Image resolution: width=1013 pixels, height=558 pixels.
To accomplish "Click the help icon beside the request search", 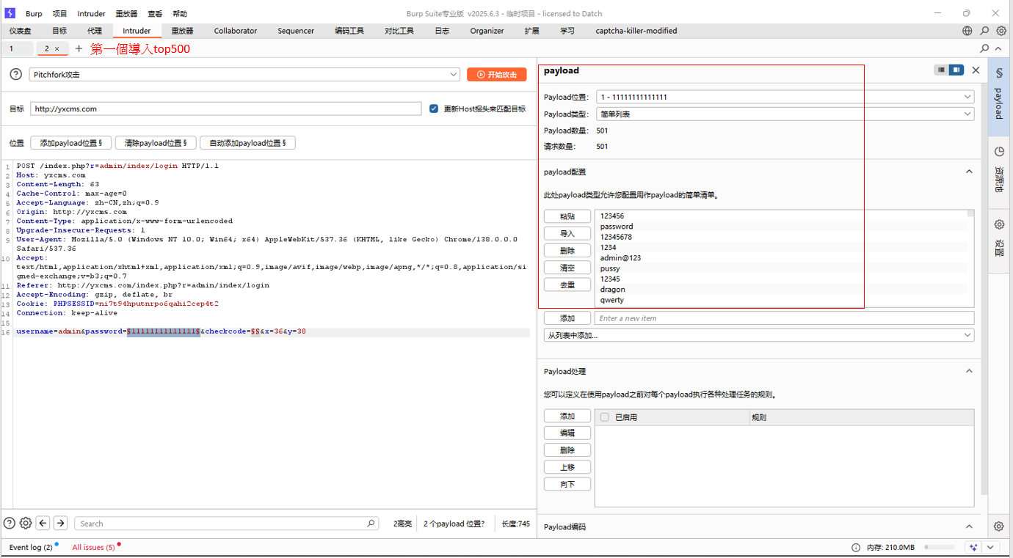I will point(10,523).
